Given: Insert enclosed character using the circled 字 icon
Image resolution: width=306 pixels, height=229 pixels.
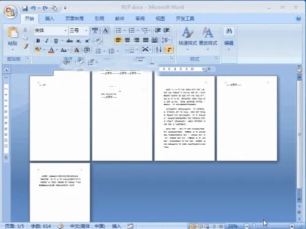Looking at the screenshot, I should (x=87, y=50).
